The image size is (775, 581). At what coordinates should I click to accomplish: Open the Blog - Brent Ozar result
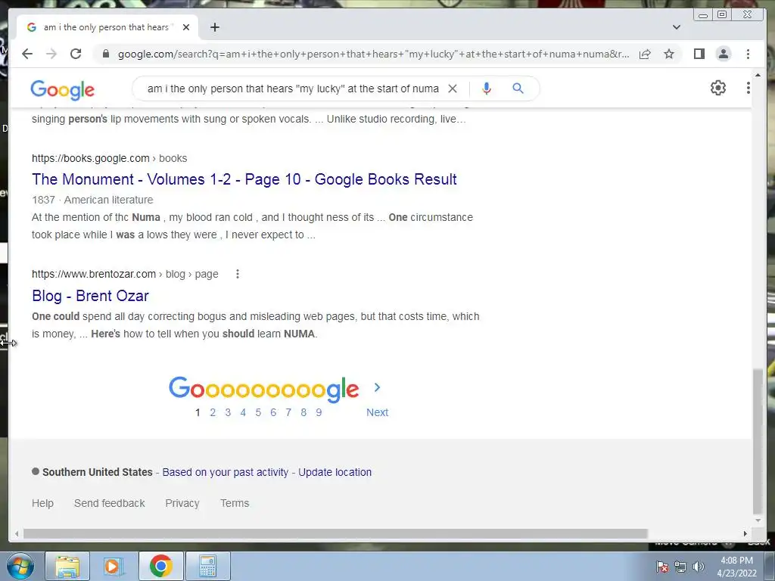pyautogui.click(x=90, y=296)
